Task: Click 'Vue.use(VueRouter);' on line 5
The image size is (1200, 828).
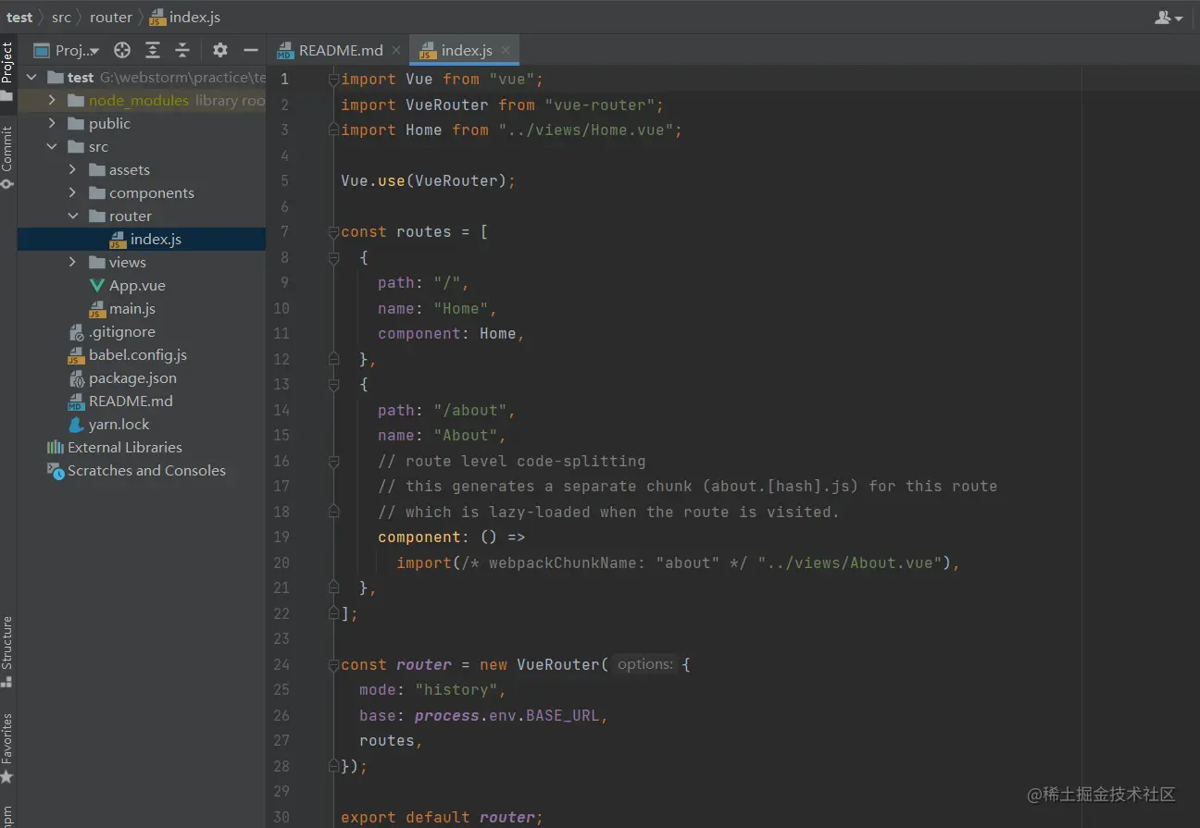Action: click(x=428, y=181)
